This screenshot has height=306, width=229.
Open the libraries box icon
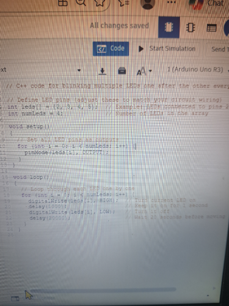122,71
